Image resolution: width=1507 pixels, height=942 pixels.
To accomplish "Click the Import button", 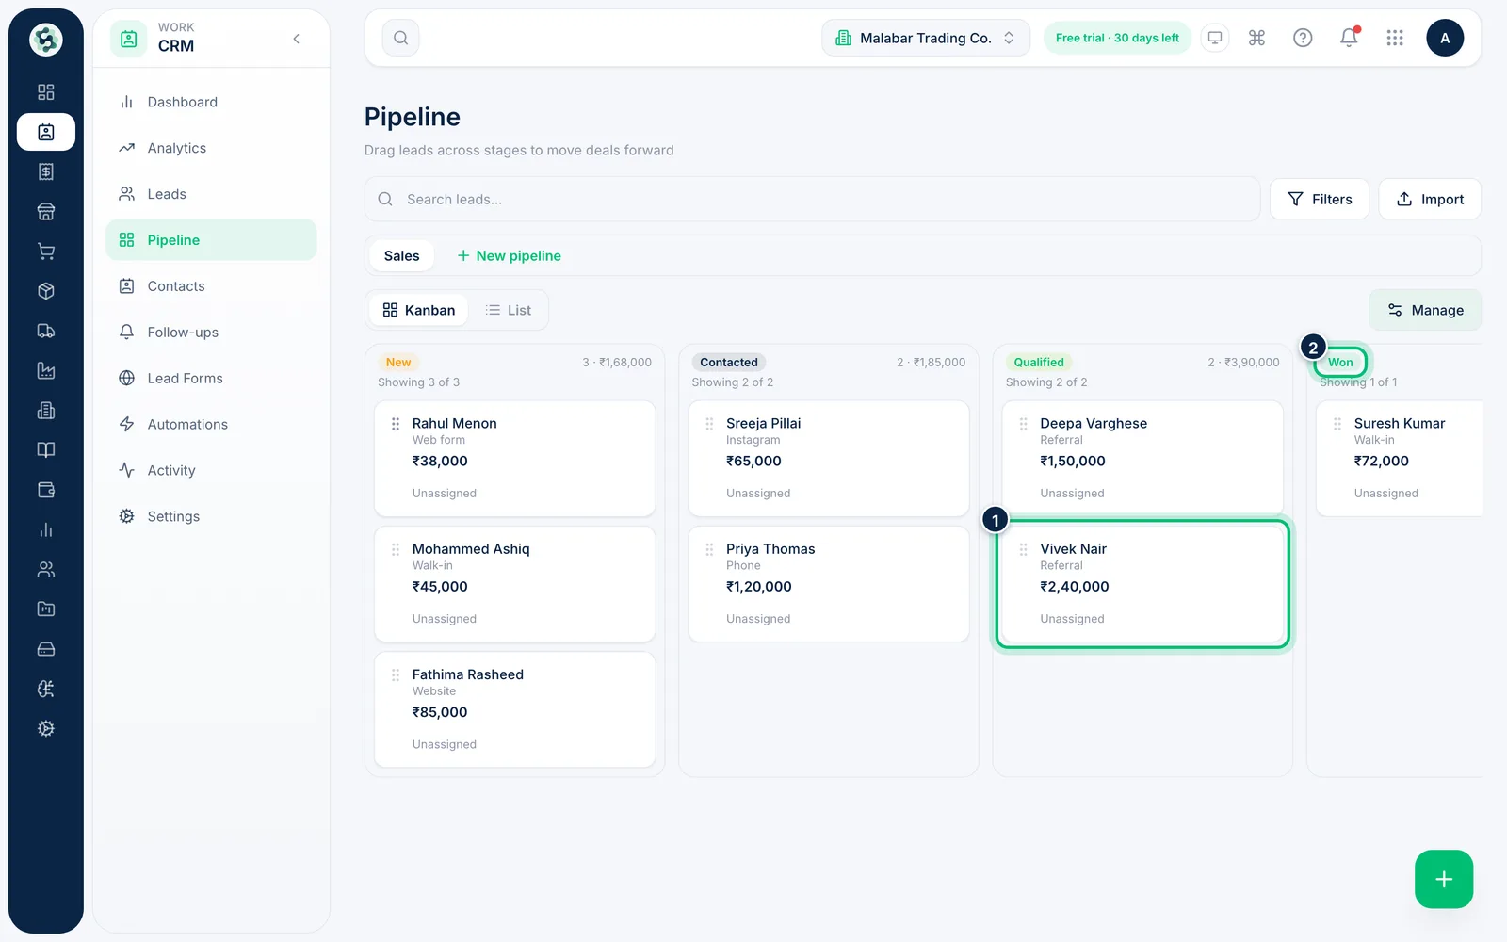I will click(x=1429, y=199).
